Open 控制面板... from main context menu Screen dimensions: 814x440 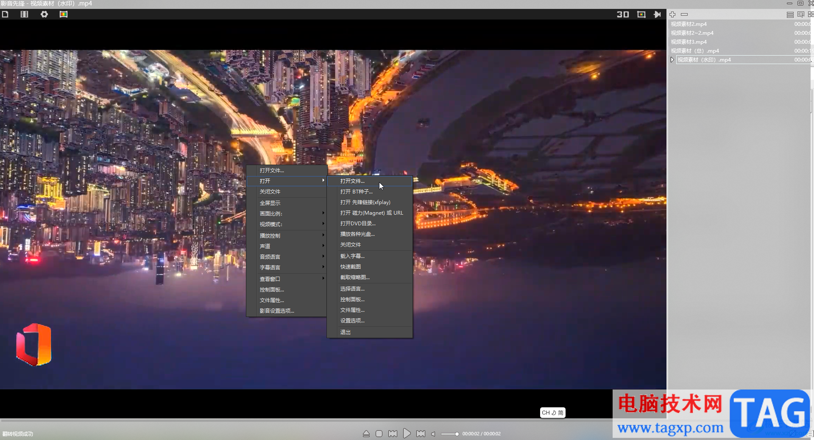(287, 289)
